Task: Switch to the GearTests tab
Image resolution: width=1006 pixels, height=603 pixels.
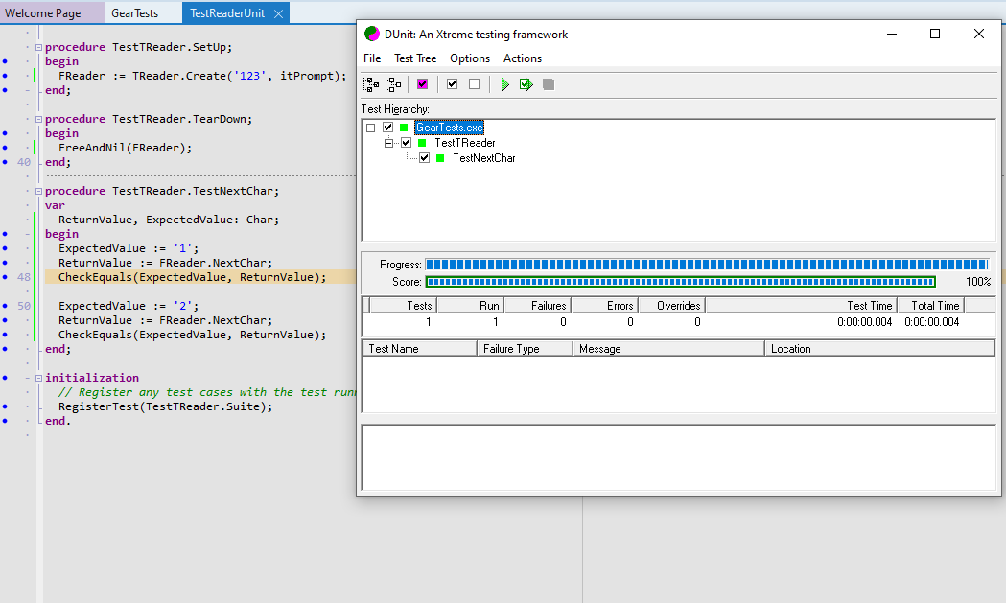Action: (x=134, y=13)
